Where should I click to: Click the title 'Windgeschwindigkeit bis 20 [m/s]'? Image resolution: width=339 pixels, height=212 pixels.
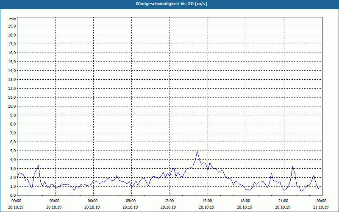tap(171, 4)
